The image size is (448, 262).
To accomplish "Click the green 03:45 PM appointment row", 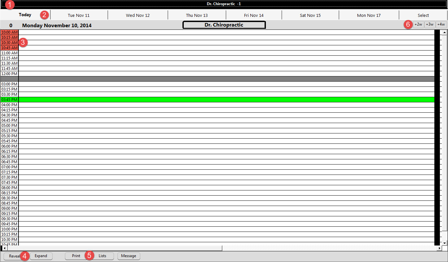I will tap(217, 100).
